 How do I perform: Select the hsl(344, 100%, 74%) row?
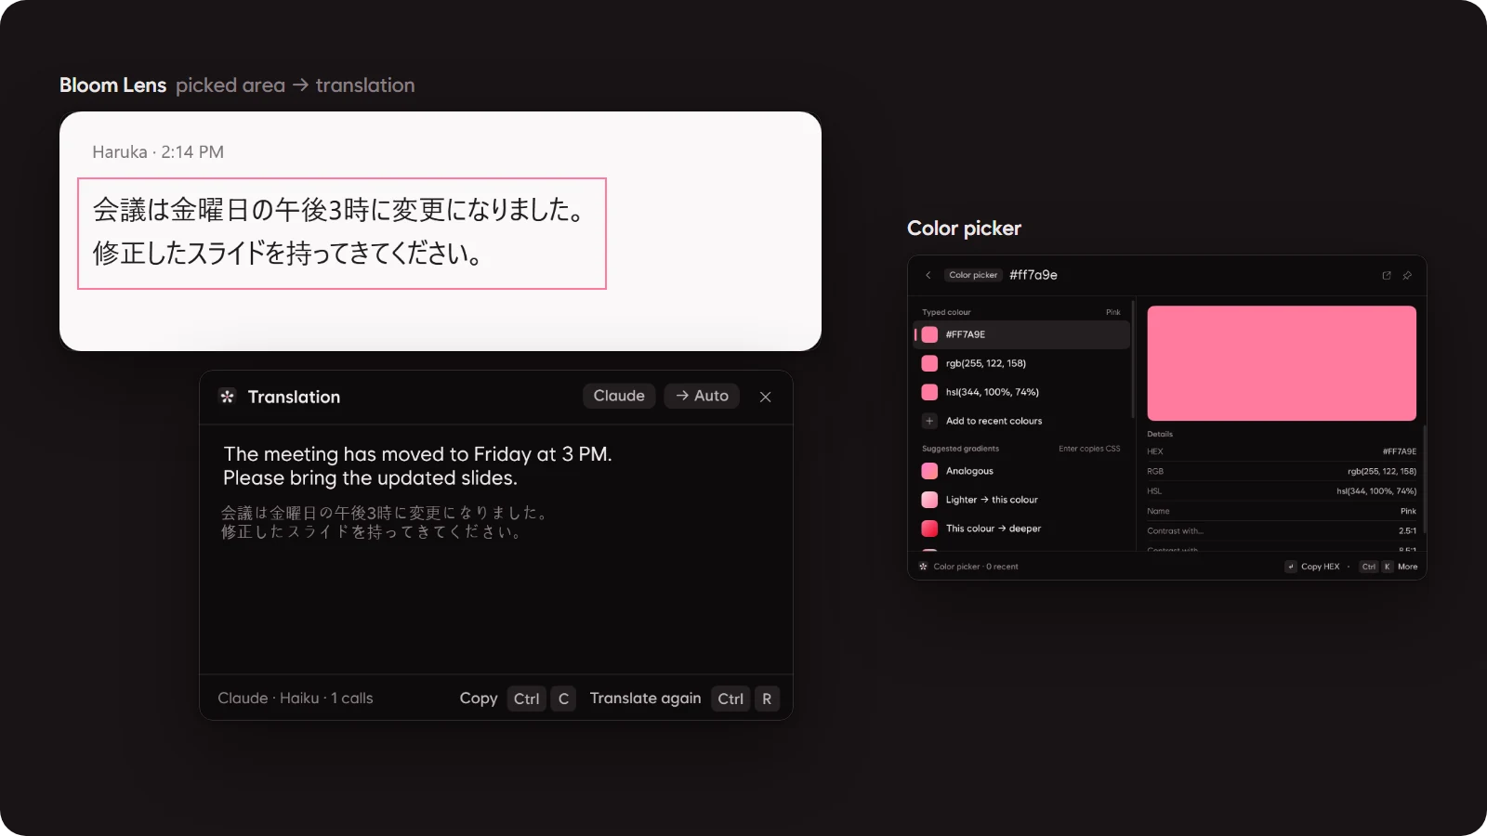(x=1021, y=392)
